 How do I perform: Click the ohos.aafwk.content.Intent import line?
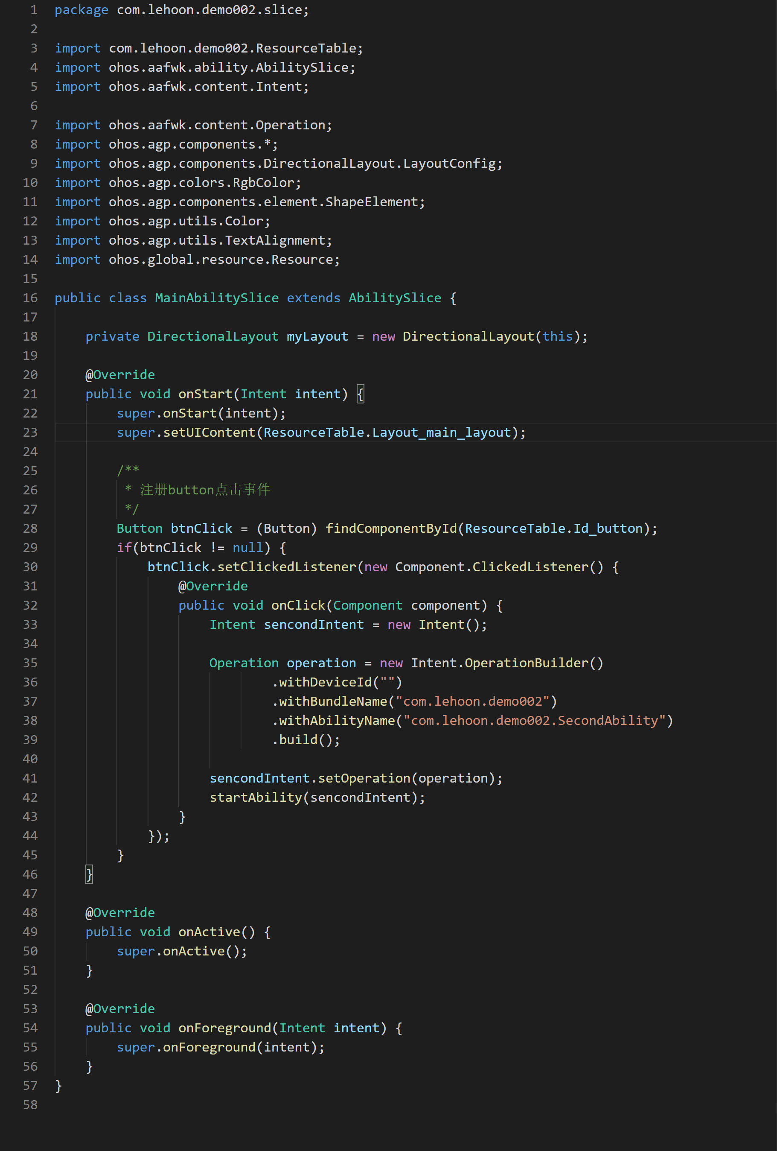[182, 87]
